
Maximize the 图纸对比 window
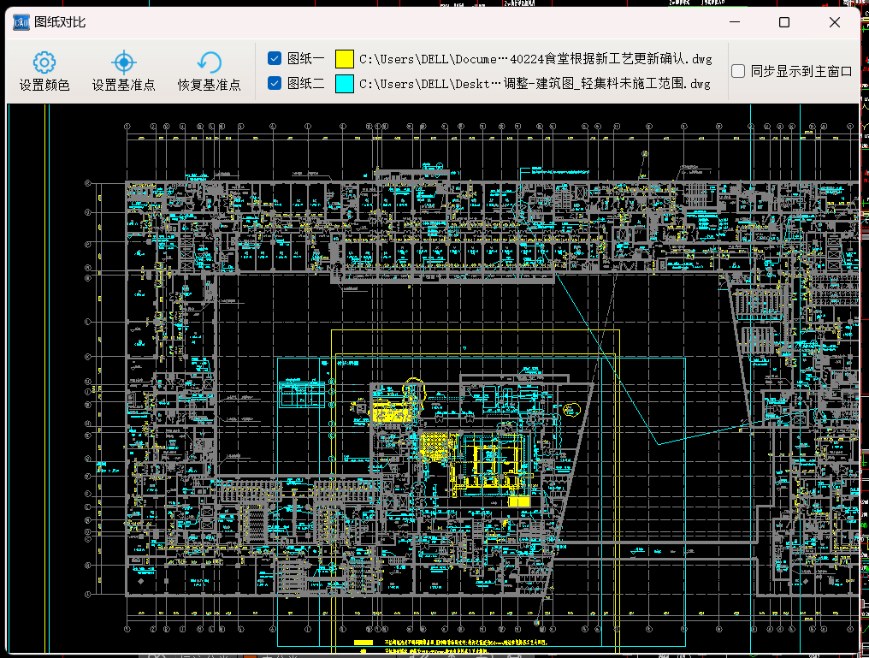click(x=784, y=22)
